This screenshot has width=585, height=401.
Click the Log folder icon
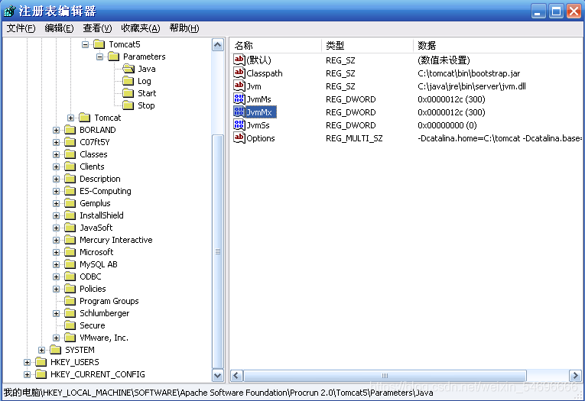coord(128,81)
